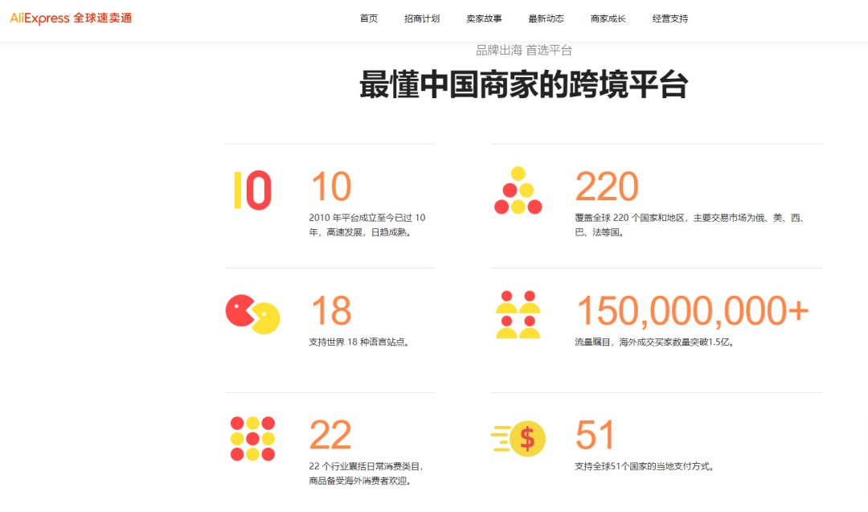Viewport: 868px width, 512px height.
Task: Select the red '10' anniversary graphic icon
Action: (x=252, y=191)
